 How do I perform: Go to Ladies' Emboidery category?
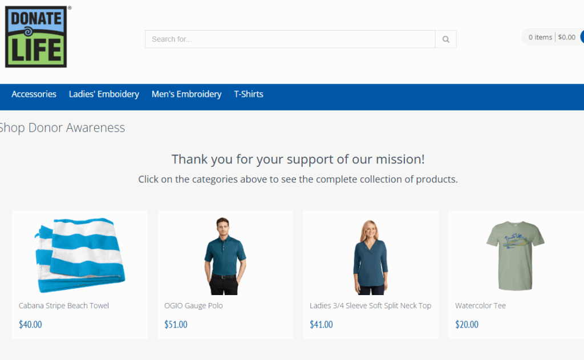tap(104, 95)
